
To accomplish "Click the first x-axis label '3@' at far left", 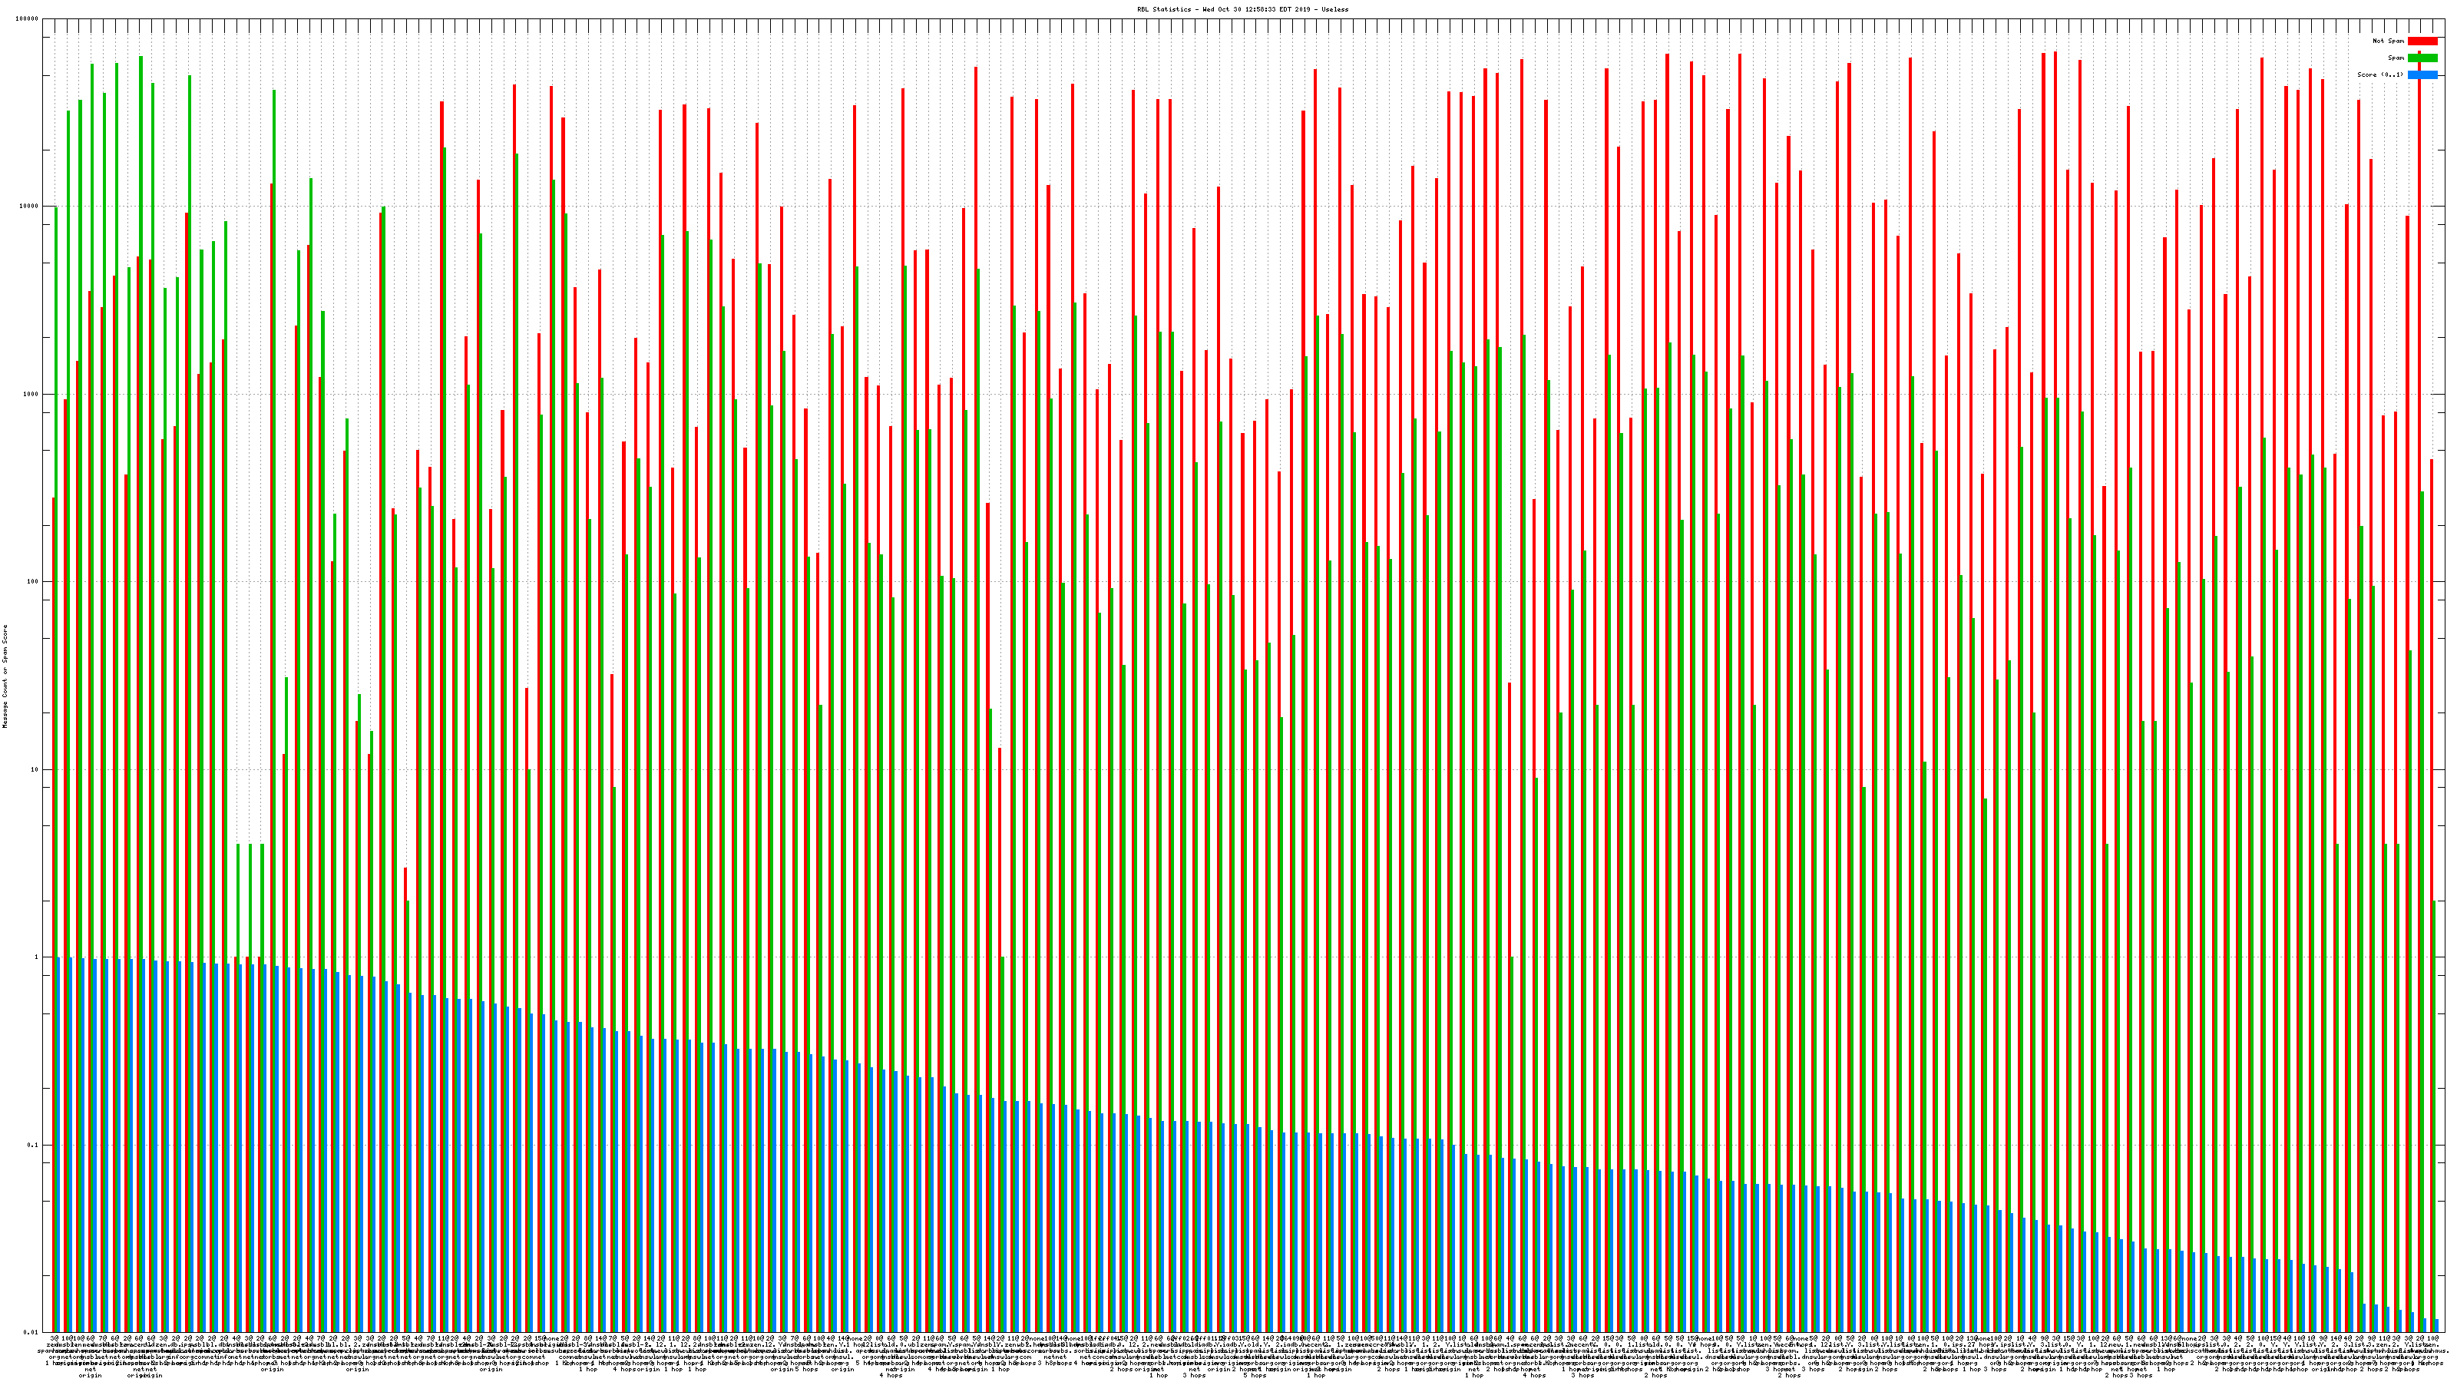I will (x=55, y=1339).
